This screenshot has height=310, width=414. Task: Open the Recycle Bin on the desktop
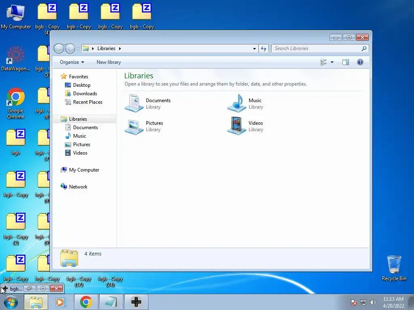[x=394, y=268]
